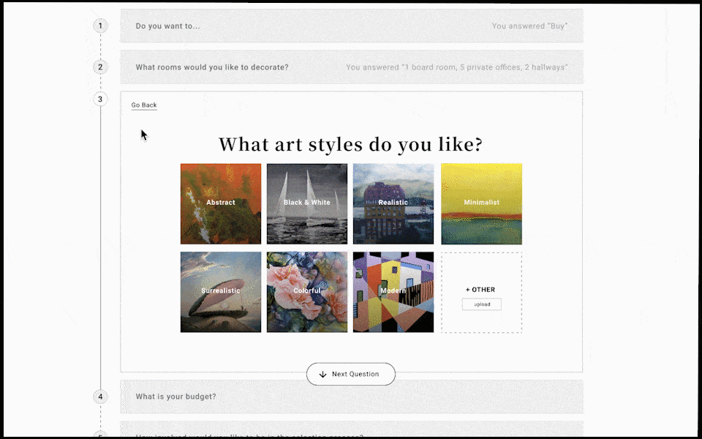The width and height of the screenshot is (702, 439).
Task: Pick the Modern art style tile
Action: 393,292
